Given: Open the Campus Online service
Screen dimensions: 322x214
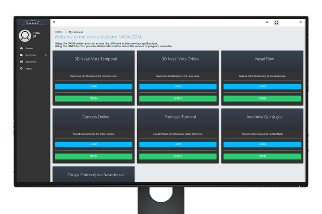Looking at the screenshot, I should (94, 157).
